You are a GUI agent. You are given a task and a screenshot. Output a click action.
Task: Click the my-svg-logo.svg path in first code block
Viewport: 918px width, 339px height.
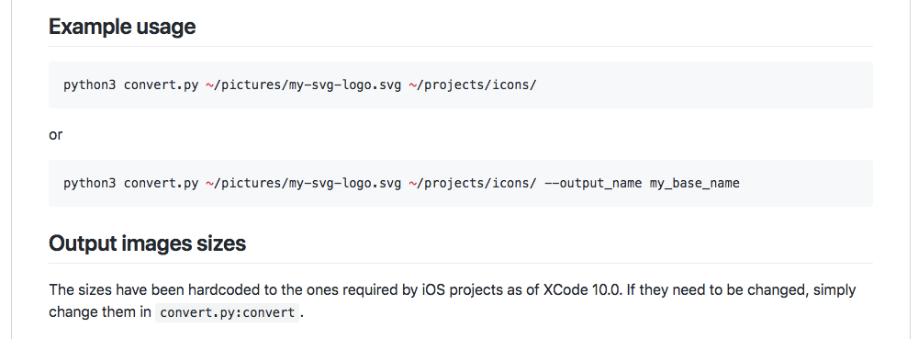pyautogui.click(x=303, y=85)
